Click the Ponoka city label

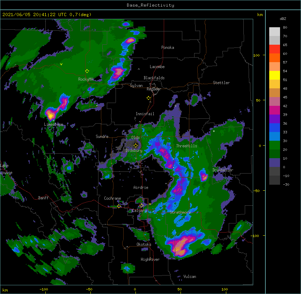pos(168,47)
